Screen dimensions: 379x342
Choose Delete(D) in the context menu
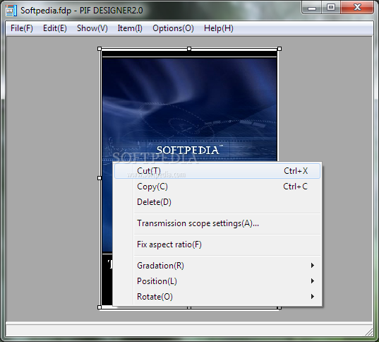point(217,202)
